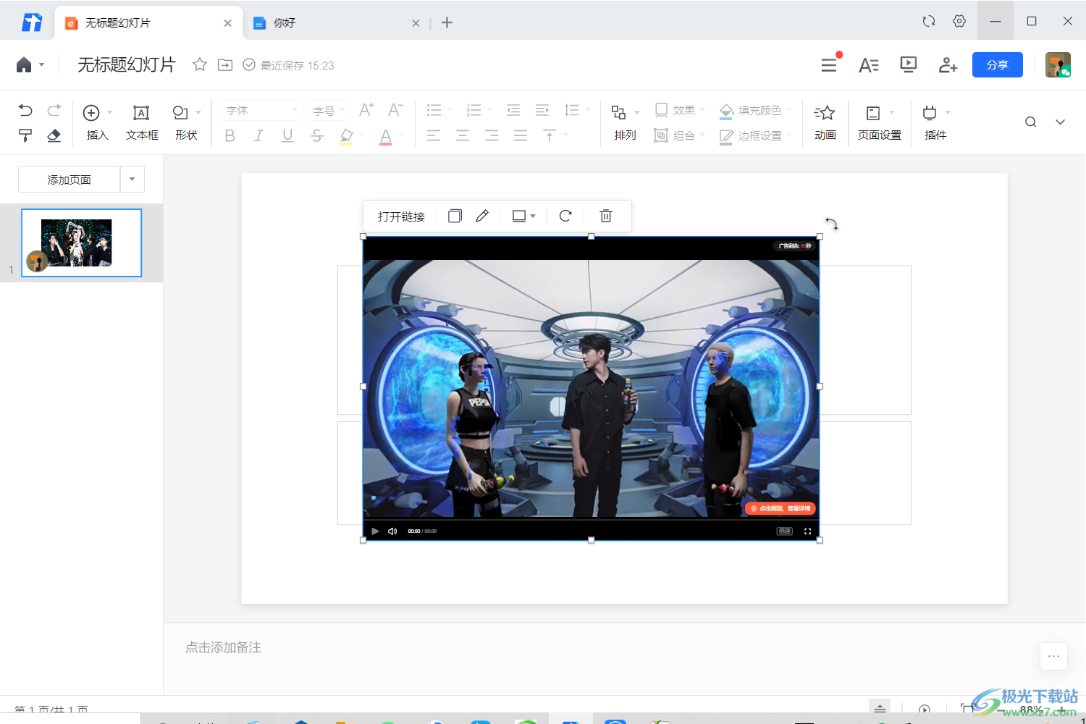Open the Plugins (插件) tool
This screenshot has width=1086, height=724.
(935, 122)
